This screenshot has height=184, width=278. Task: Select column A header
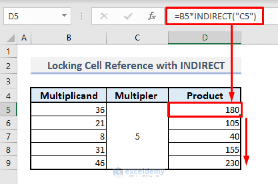click(24, 38)
